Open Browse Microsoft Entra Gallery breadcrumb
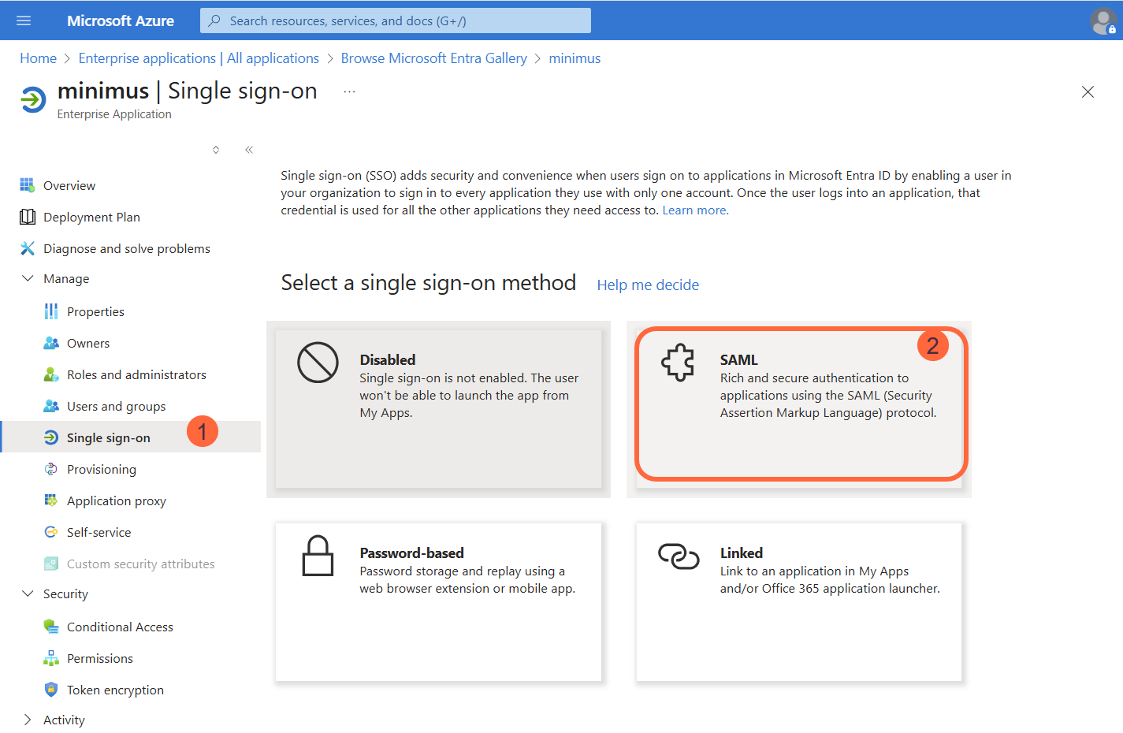Screen dimensions: 1123x733 point(434,58)
